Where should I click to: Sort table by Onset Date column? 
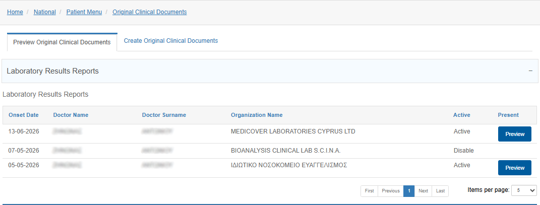(x=23, y=115)
